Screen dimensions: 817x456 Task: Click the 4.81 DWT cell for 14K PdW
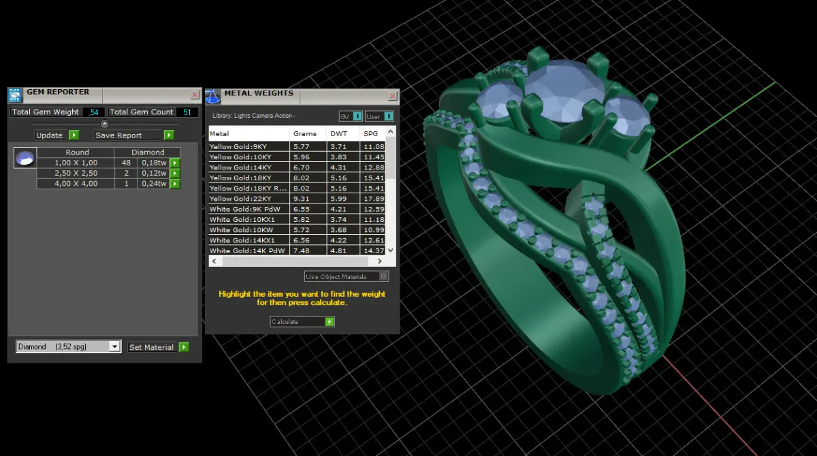[x=344, y=250]
